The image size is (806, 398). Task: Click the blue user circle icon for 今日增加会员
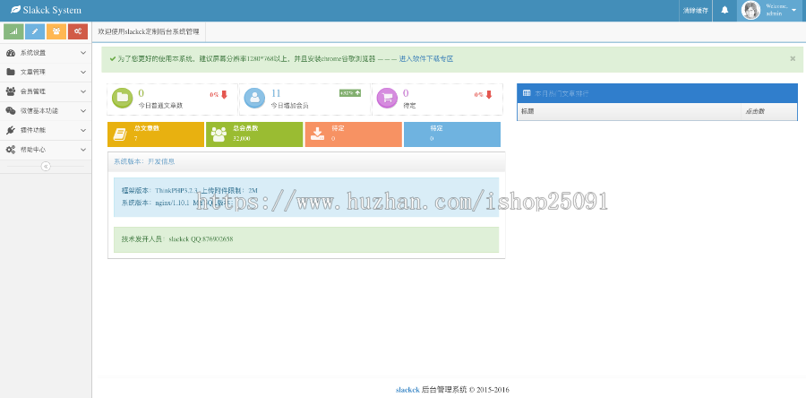click(x=254, y=99)
